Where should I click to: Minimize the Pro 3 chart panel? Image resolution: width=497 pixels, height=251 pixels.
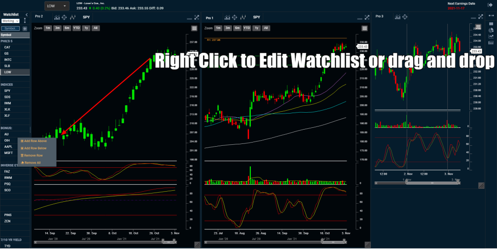tap(473, 18)
